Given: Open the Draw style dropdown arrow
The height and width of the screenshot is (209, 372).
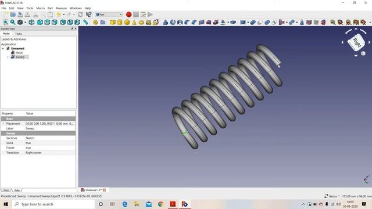Looking at the screenshot, I should [x=25, y=22].
